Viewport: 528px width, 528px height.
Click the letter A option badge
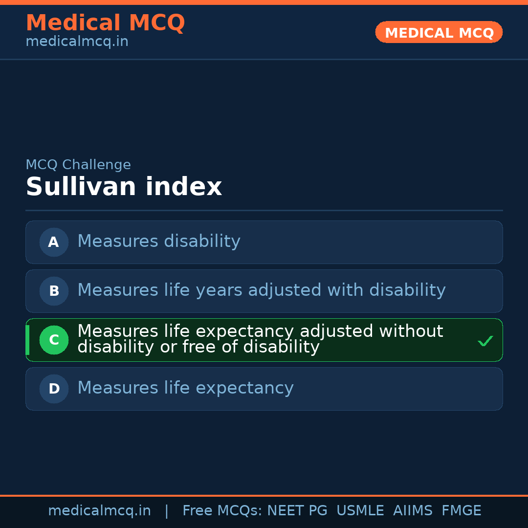(54, 242)
